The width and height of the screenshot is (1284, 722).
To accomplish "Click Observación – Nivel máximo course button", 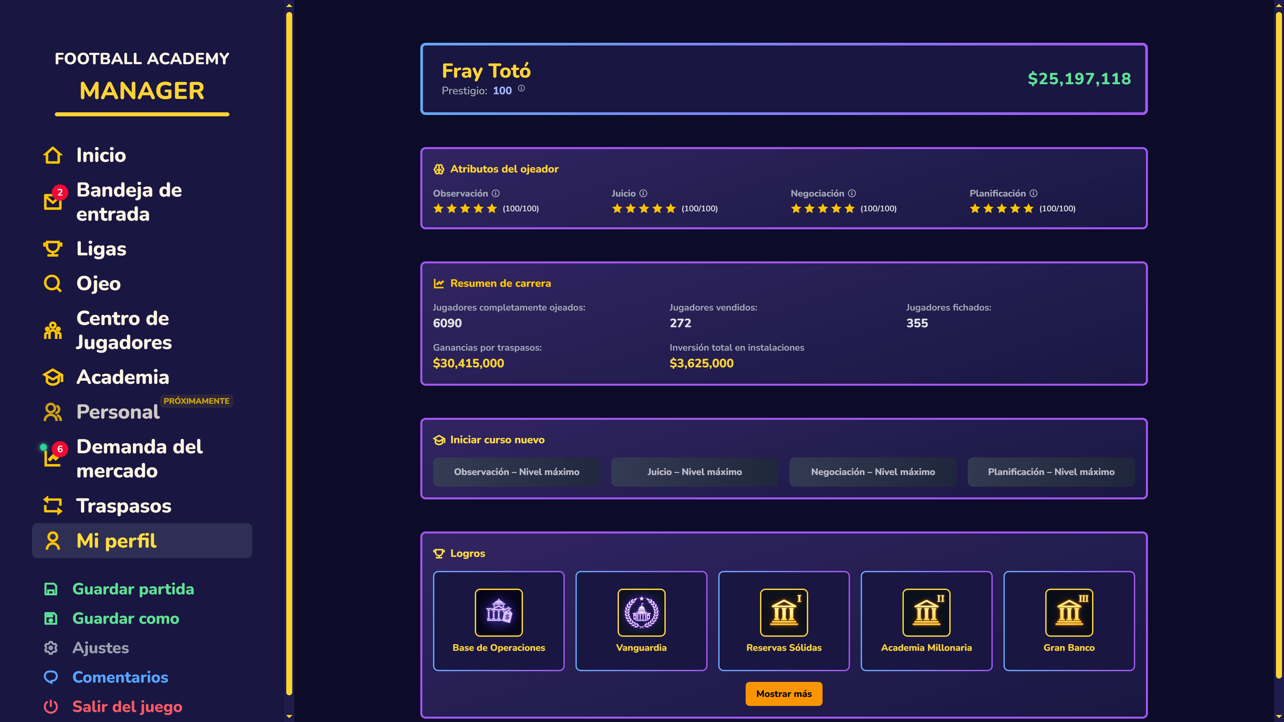I will (516, 472).
